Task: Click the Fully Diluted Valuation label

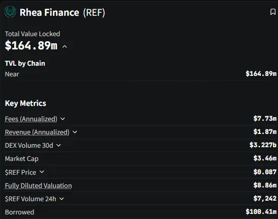Action: 38,185
